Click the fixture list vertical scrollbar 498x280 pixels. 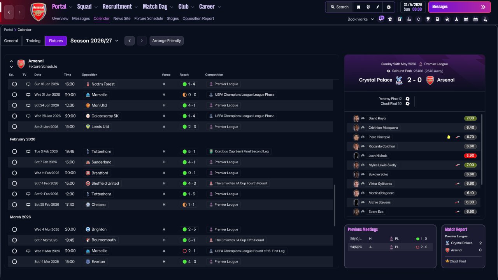pyautogui.click(x=334, y=205)
